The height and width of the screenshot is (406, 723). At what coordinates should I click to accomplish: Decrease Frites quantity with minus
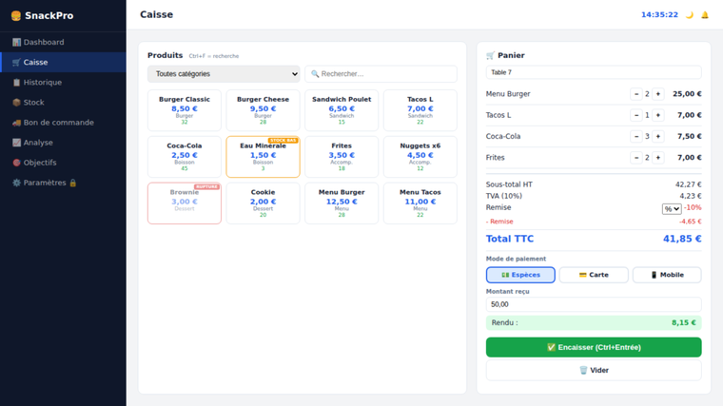pos(636,158)
